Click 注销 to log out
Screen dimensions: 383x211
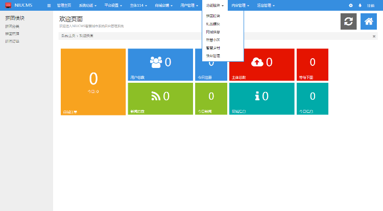371,6
